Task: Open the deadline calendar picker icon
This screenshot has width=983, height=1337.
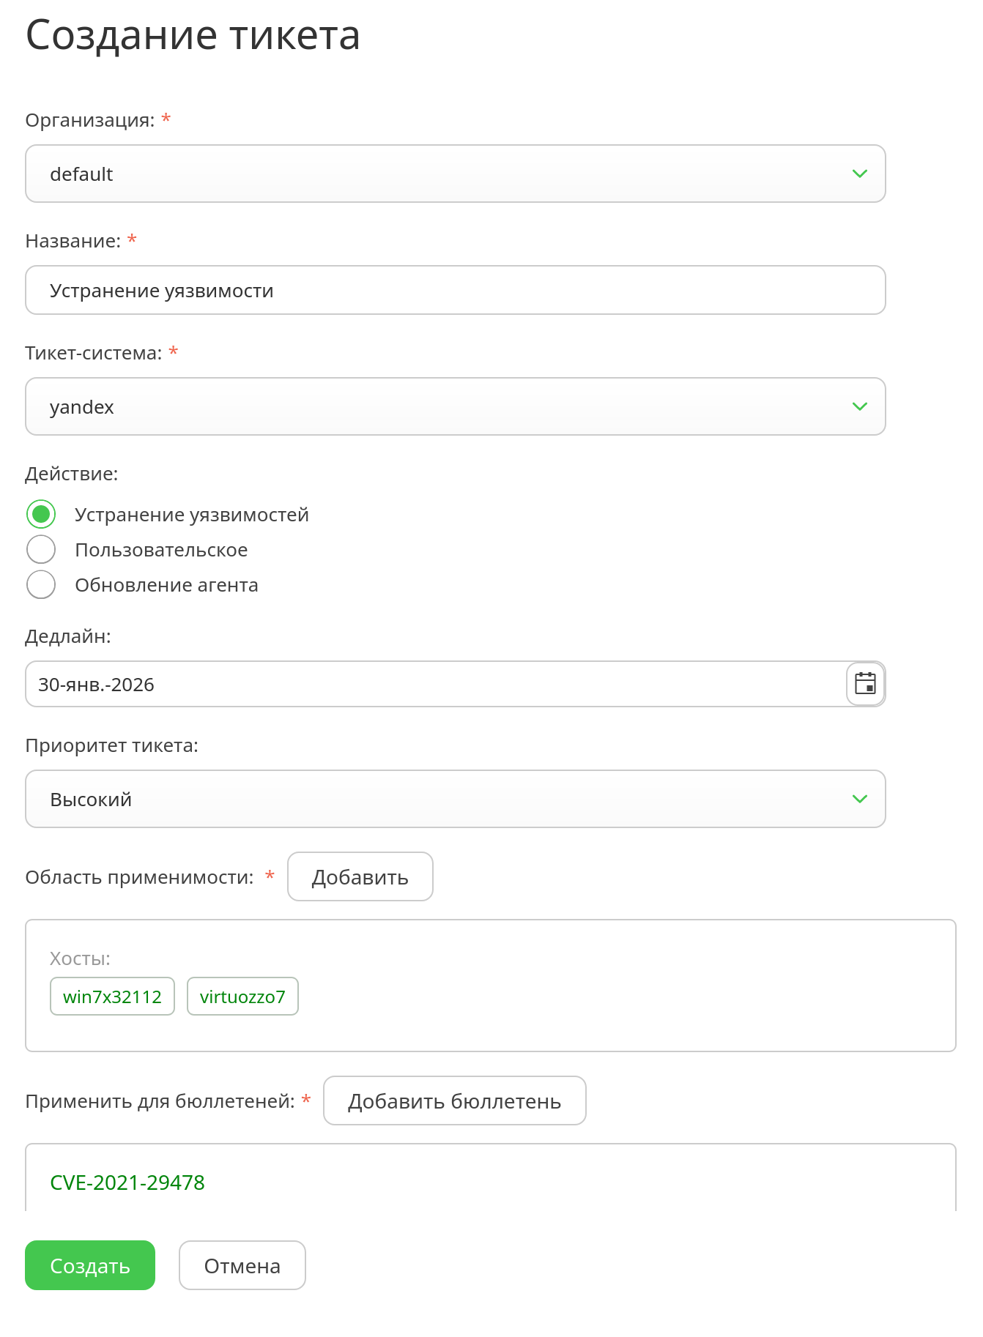Action: (865, 684)
